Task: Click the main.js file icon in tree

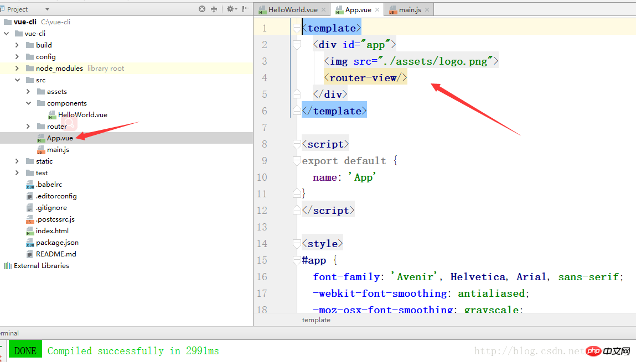Action: 41,150
